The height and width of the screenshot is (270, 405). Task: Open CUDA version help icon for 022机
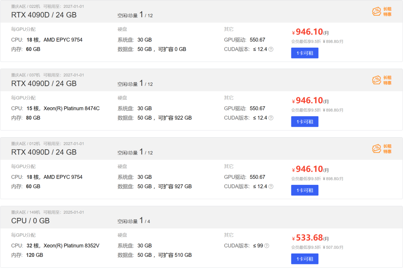pos(271,49)
